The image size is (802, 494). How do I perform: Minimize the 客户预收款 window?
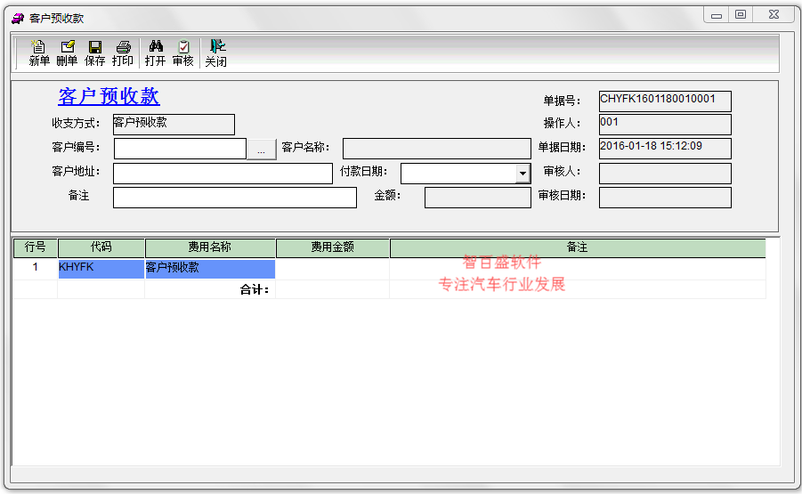[717, 15]
